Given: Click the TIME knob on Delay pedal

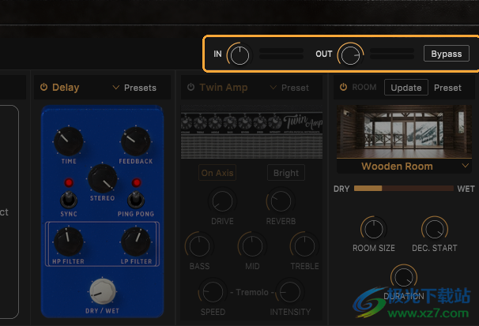Looking at the screenshot, I should [69, 141].
